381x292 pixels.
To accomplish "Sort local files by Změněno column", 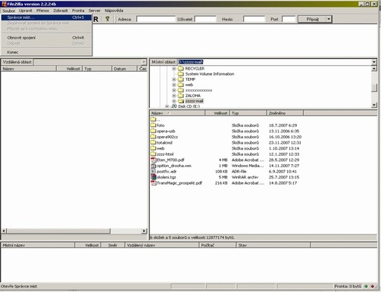I will point(285,113).
